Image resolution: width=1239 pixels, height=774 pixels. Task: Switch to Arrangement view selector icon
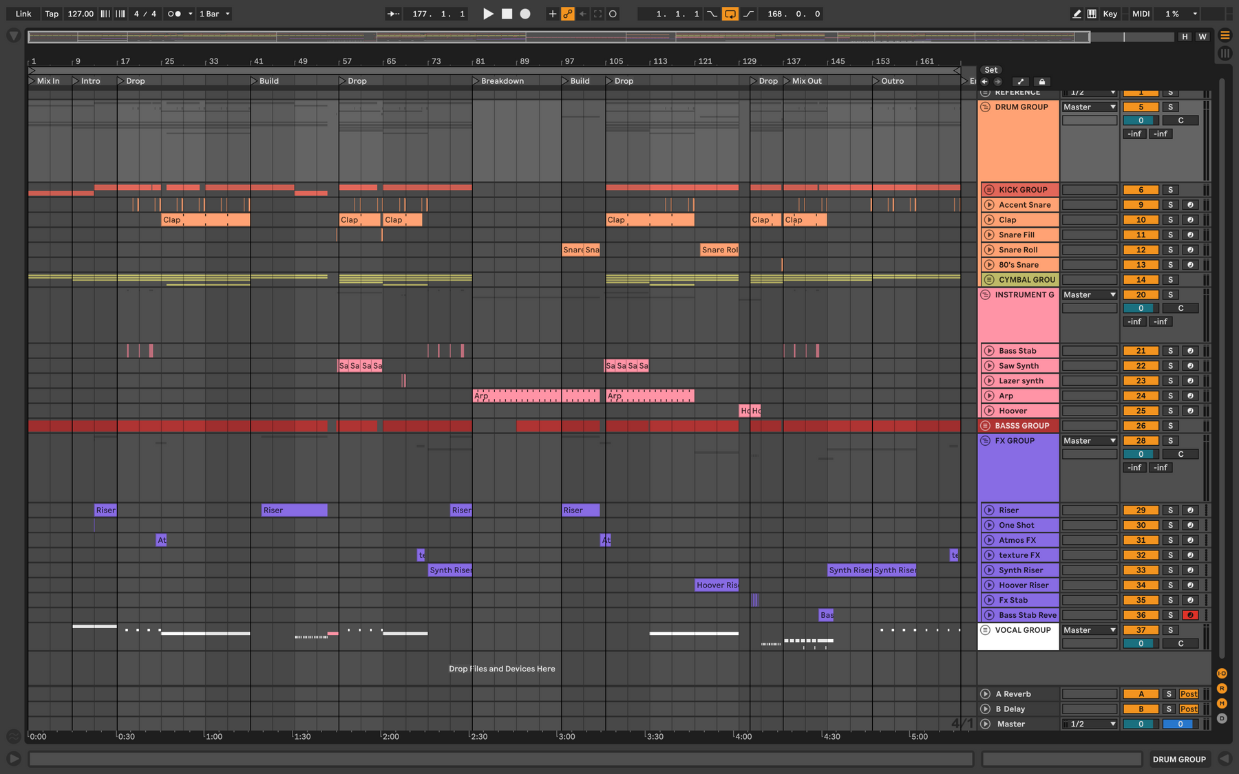pyautogui.click(x=1225, y=35)
